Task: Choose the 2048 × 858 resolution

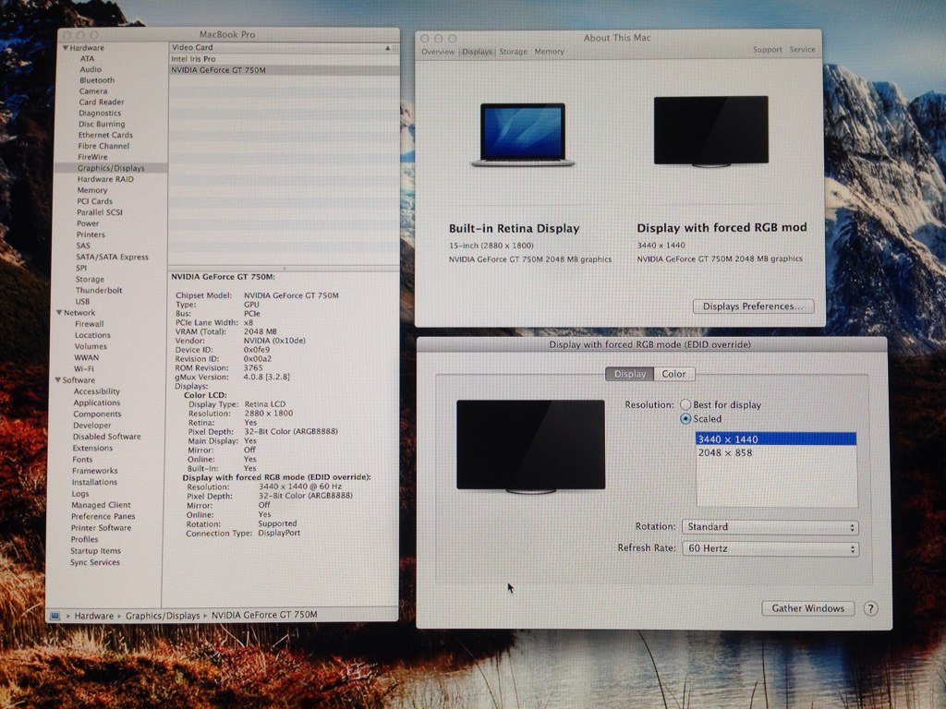Action: (x=776, y=452)
